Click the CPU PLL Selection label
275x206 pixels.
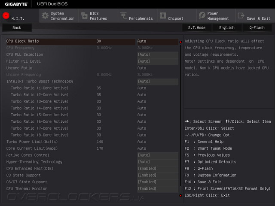coord(24,55)
